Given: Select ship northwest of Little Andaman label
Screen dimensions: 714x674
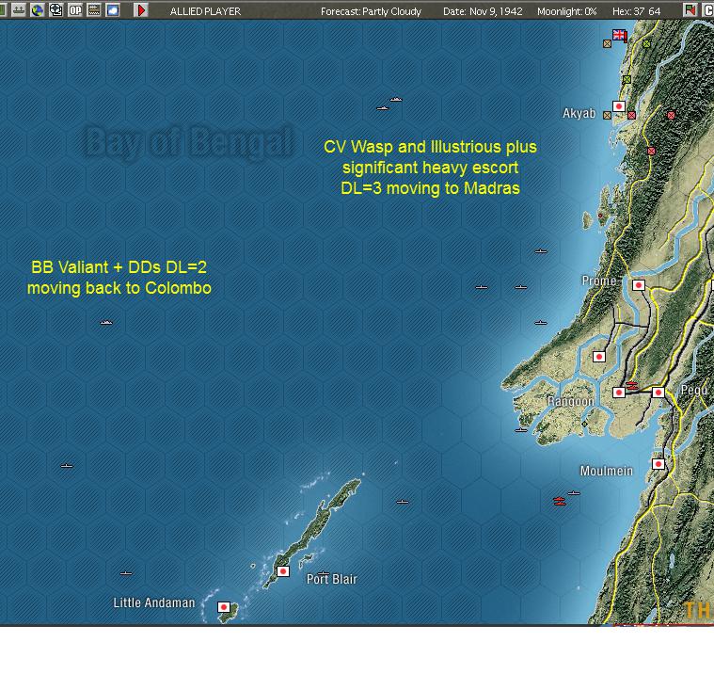Looking at the screenshot, I should click(x=126, y=573).
